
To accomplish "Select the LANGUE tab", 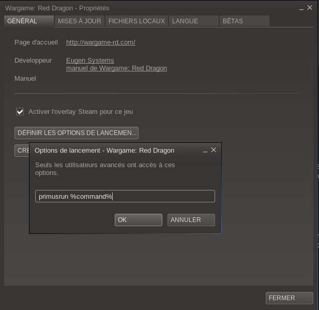I will tap(194, 21).
